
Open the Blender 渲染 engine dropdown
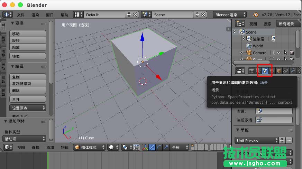click(x=229, y=15)
